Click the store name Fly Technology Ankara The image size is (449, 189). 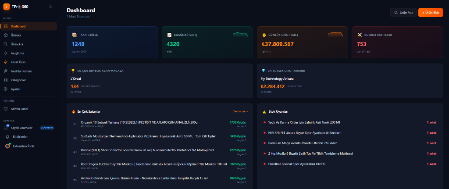click(277, 78)
